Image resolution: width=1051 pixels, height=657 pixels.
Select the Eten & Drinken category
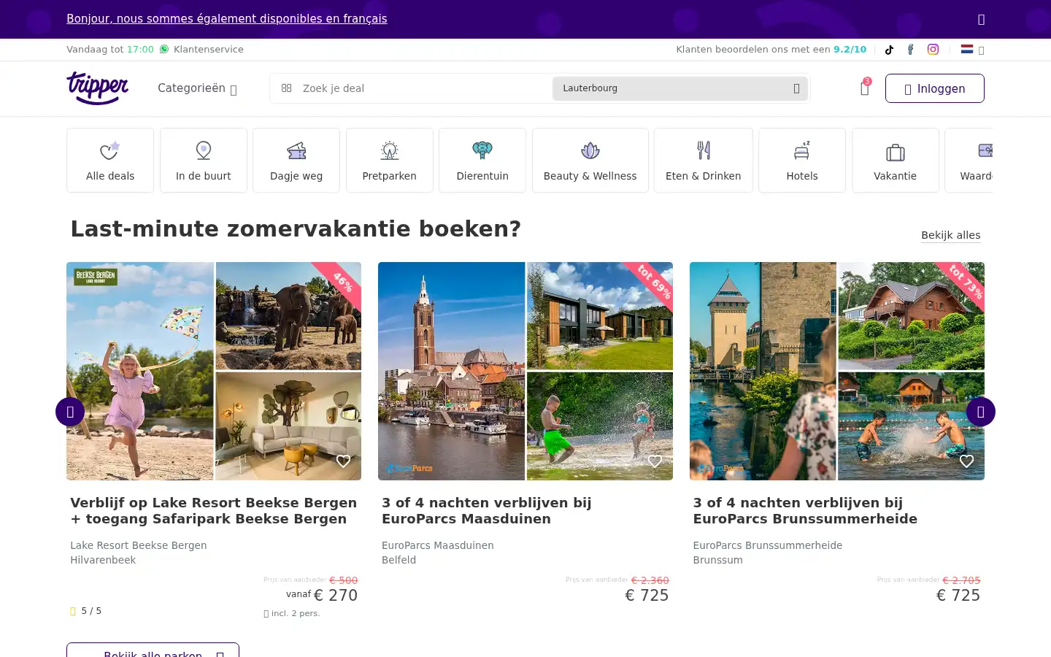(x=704, y=161)
